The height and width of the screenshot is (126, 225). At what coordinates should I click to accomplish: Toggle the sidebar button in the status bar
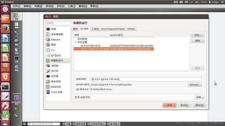(25, 124)
